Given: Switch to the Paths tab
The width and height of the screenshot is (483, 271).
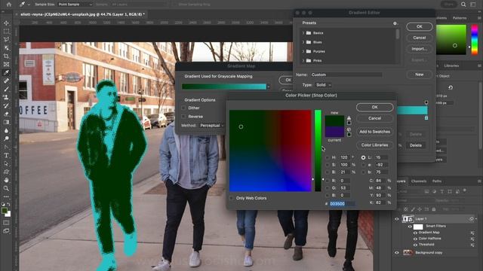Looking at the screenshot, I should coord(436,181).
